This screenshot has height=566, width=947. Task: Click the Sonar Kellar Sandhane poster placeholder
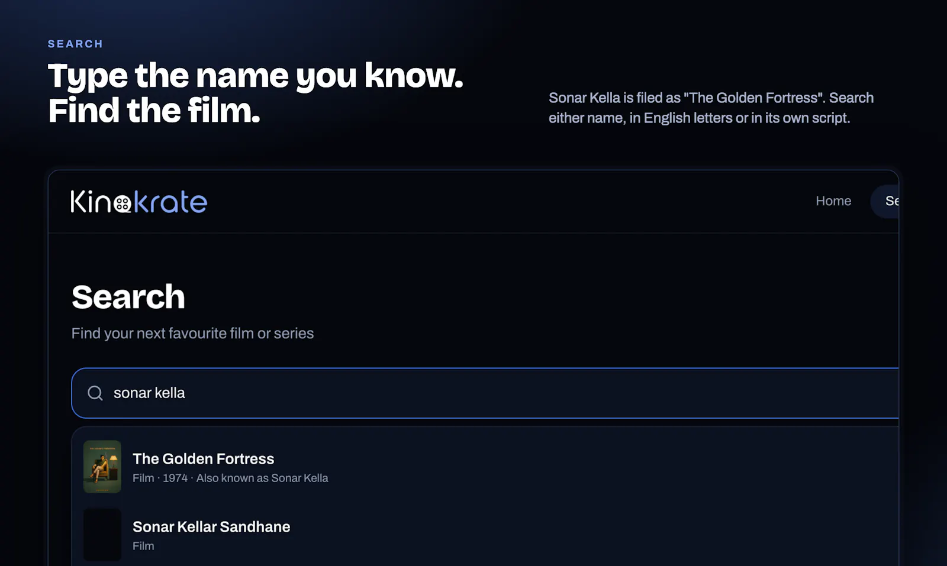pos(102,535)
